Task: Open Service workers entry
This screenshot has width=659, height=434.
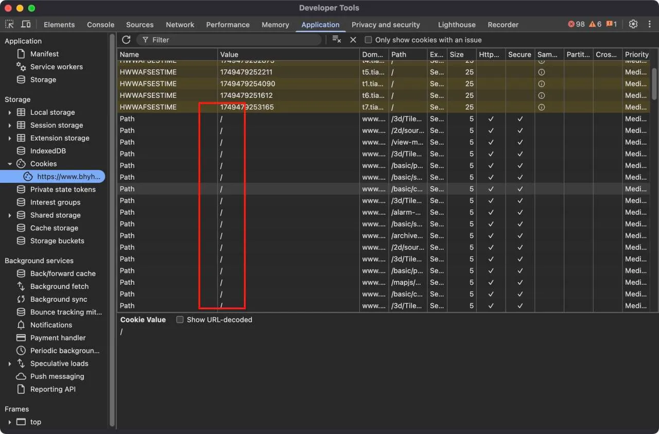Action: [x=56, y=67]
